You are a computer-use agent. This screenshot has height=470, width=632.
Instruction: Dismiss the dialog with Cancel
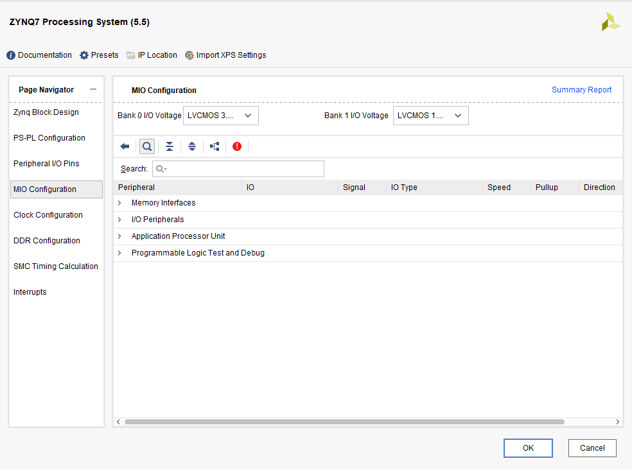[592, 448]
